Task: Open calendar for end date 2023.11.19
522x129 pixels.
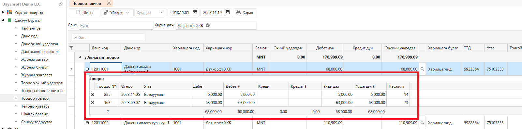Action: pyautogui.click(x=228, y=12)
